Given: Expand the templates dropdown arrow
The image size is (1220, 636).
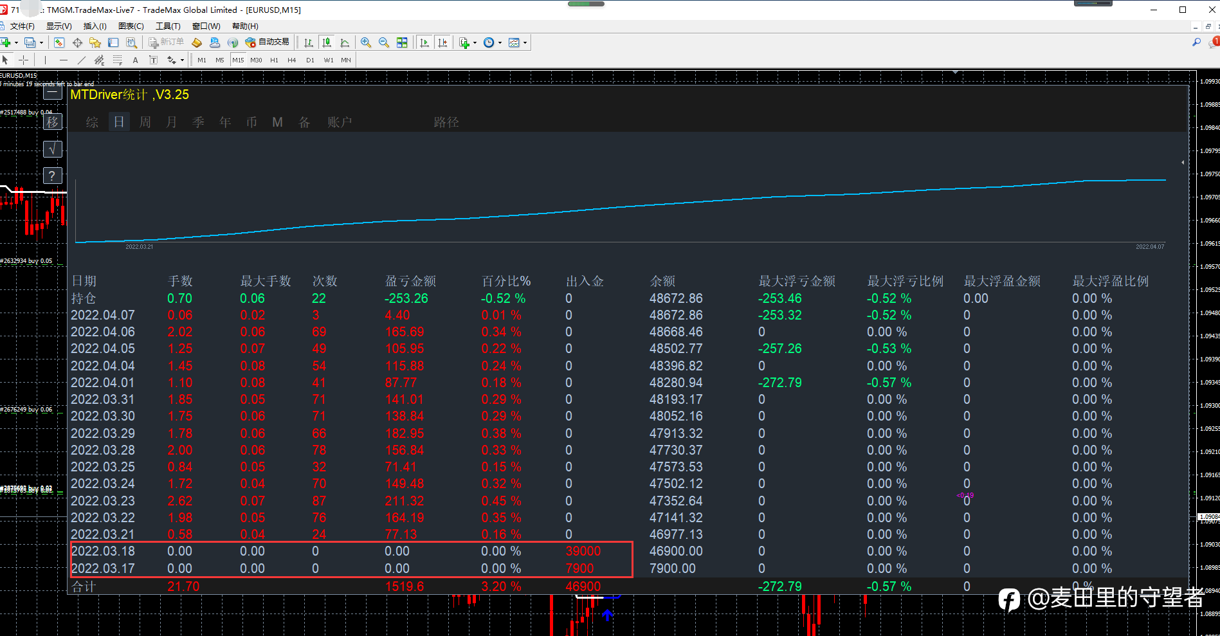Looking at the screenshot, I should point(525,43).
